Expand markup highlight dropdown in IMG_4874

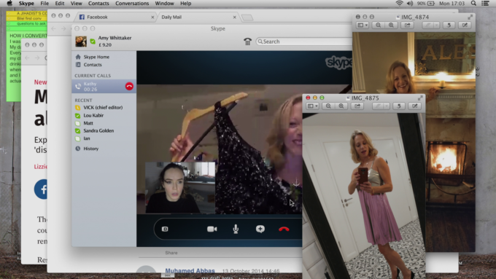436,25
